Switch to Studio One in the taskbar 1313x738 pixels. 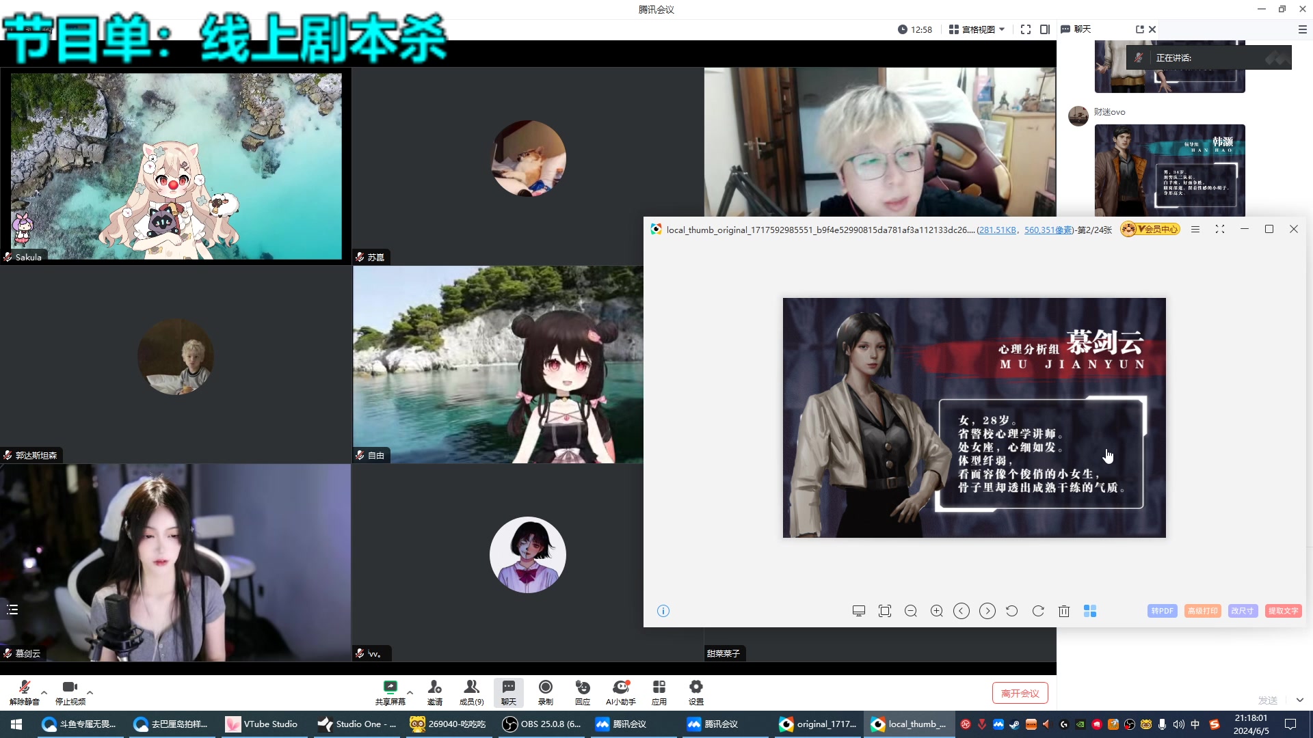[357, 724]
